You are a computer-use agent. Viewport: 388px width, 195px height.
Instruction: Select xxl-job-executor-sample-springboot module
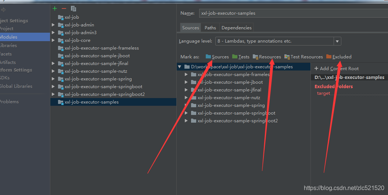(104, 86)
